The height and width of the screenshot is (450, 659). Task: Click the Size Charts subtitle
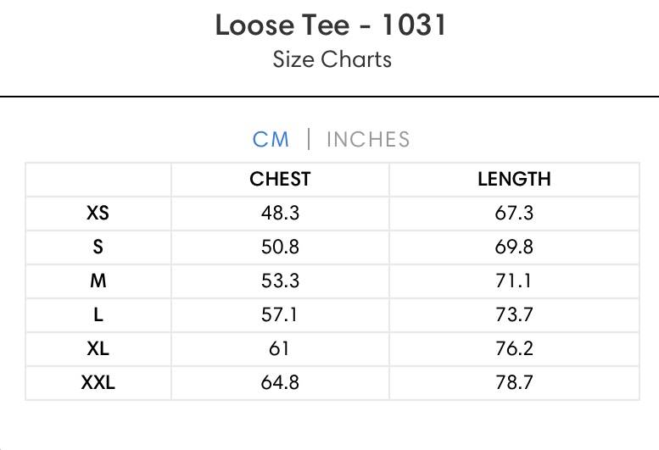point(332,59)
